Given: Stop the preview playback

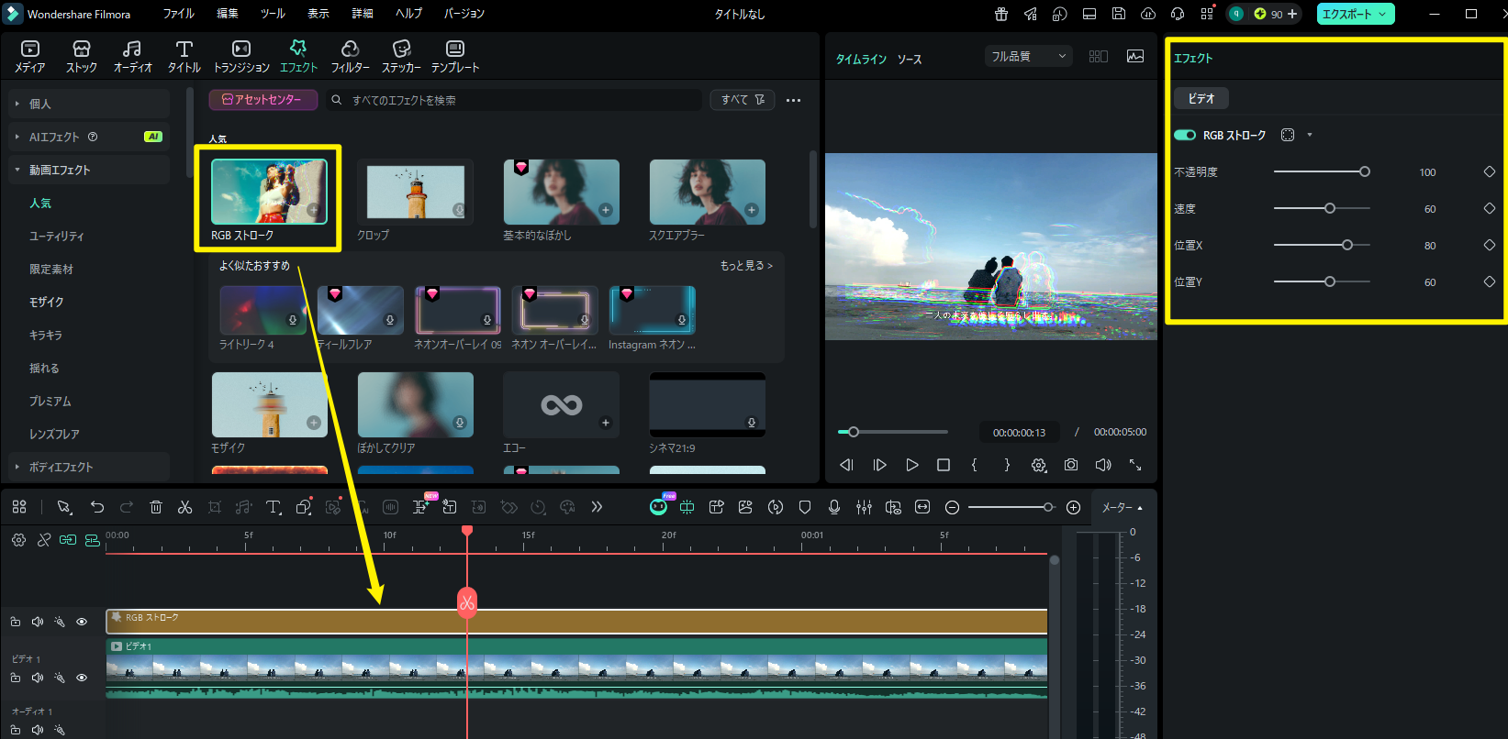Looking at the screenshot, I should tap(944, 465).
